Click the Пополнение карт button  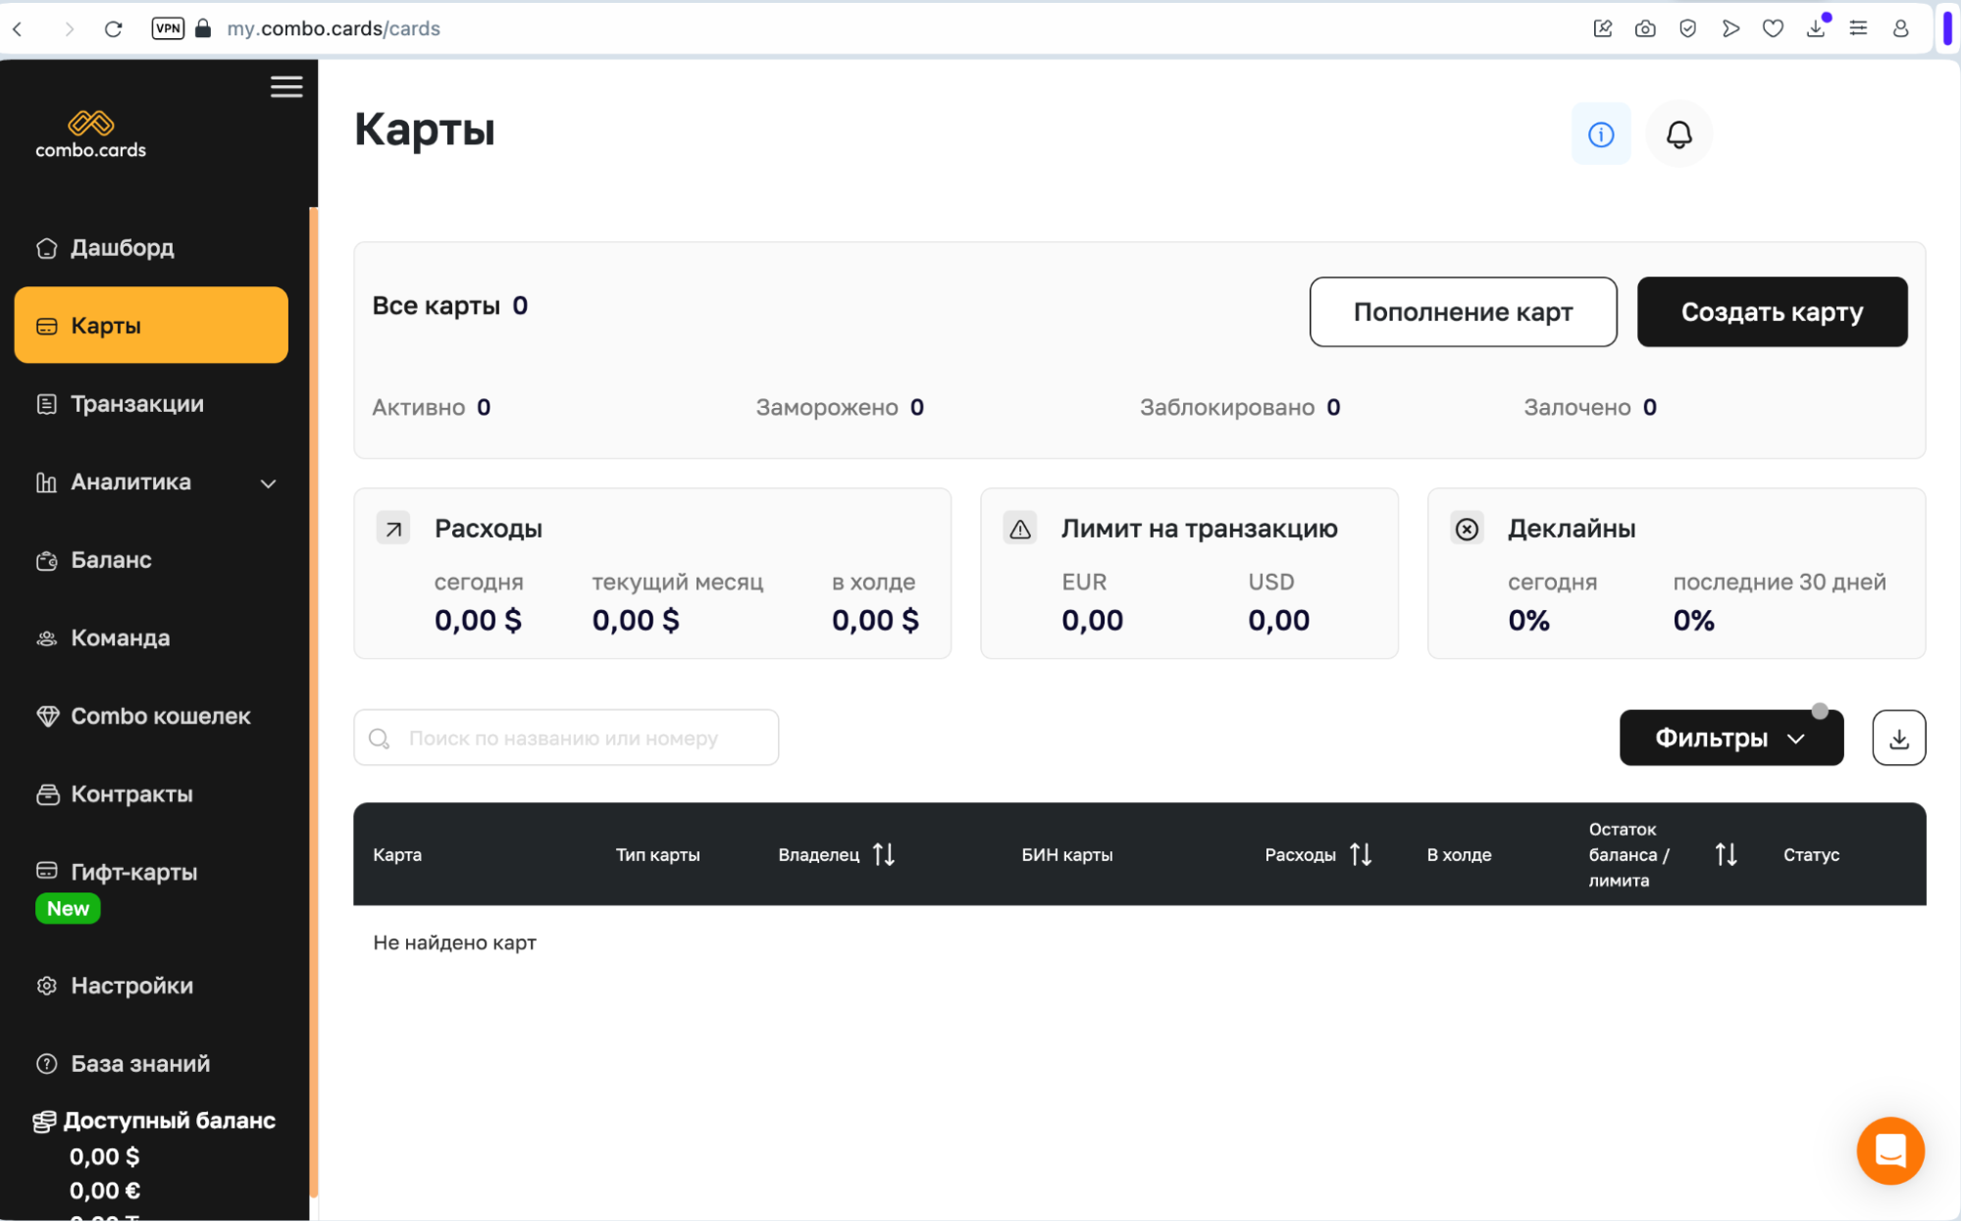[1463, 312]
